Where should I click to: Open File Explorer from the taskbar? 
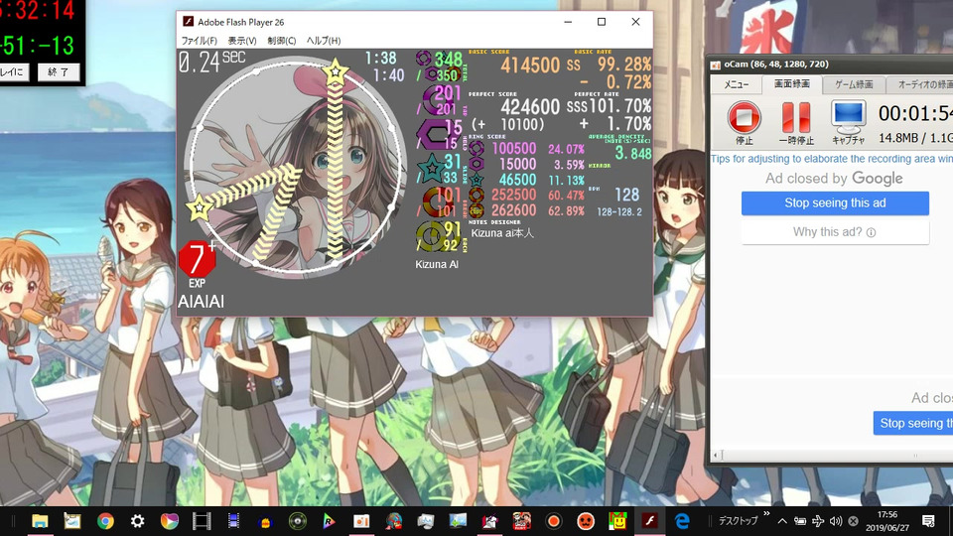[x=40, y=521]
